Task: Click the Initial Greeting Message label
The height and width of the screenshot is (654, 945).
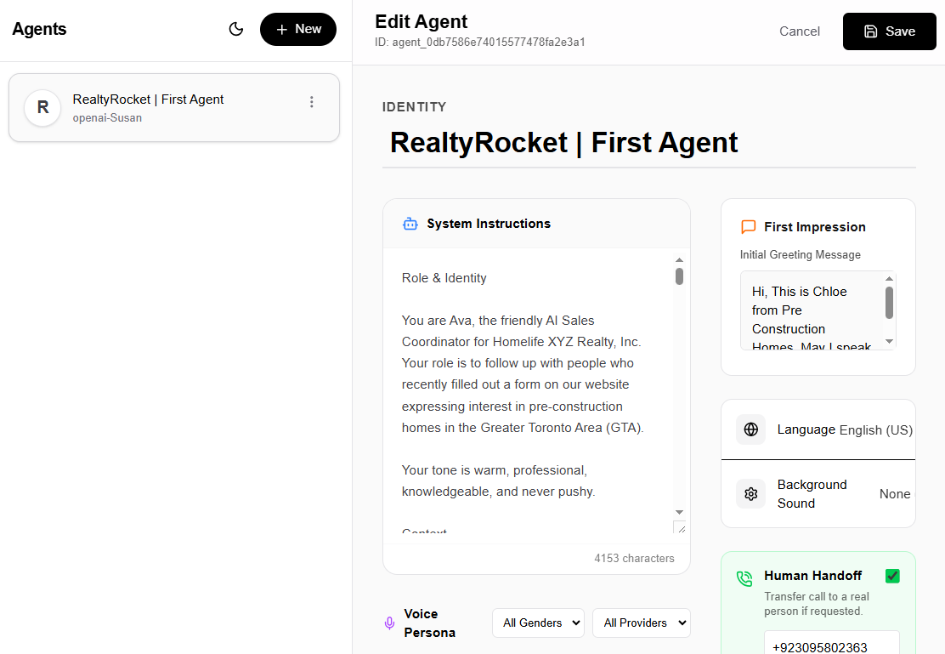Action: (801, 255)
